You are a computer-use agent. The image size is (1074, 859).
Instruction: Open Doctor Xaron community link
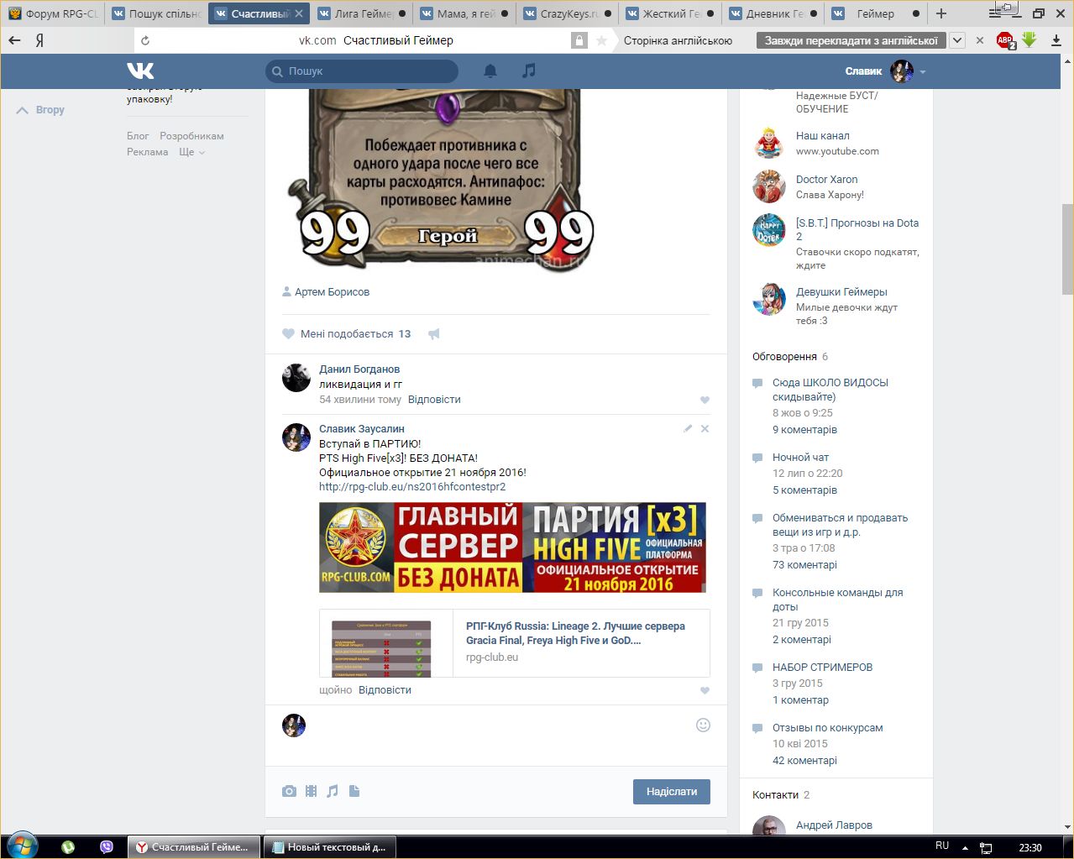coord(827,180)
